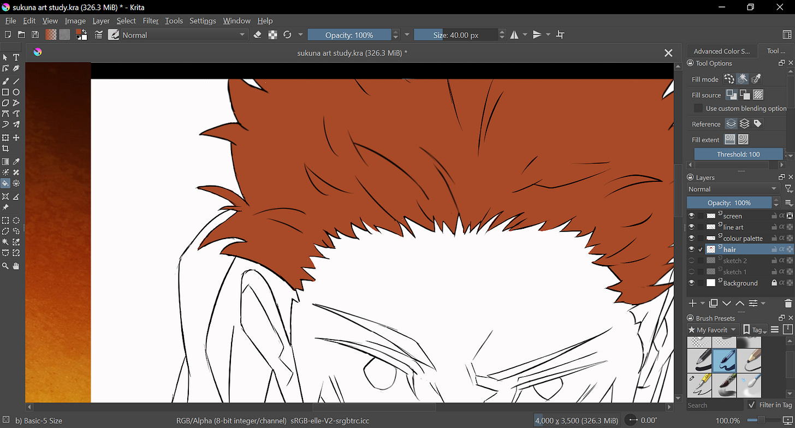
Task: Select the Color Sampler eyedropper tool
Action: point(16,162)
